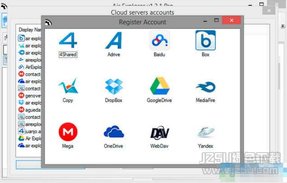Screen dimensions: 287x183
Task: Select the 4Shared cloud service icon
Action: tap(68, 40)
